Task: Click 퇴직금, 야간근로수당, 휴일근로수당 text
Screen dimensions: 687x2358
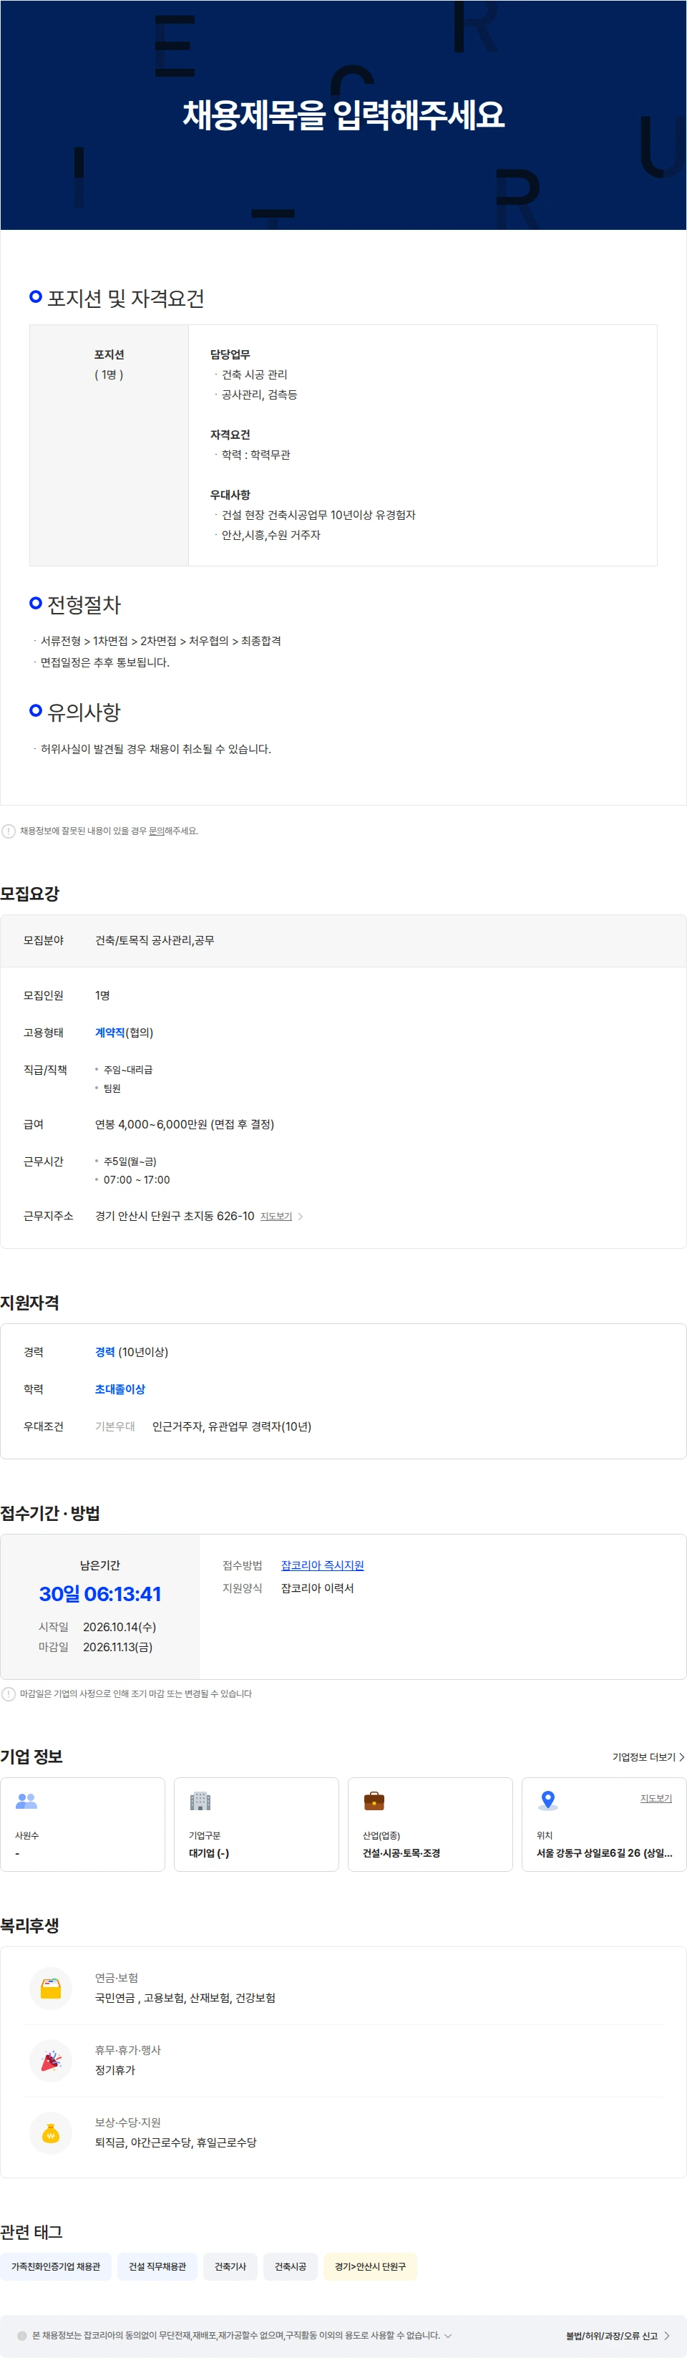Action: pos(175,2143)
